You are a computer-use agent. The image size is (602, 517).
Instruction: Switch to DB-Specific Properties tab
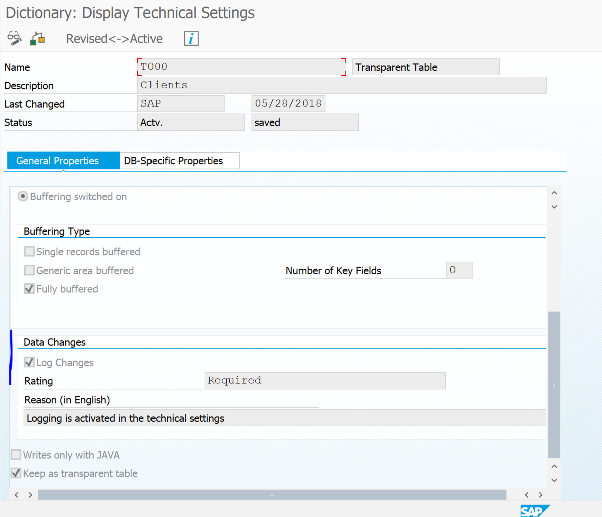(174, 161)
